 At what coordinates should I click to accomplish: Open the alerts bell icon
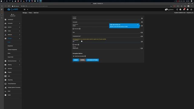[x=184, y=9]
